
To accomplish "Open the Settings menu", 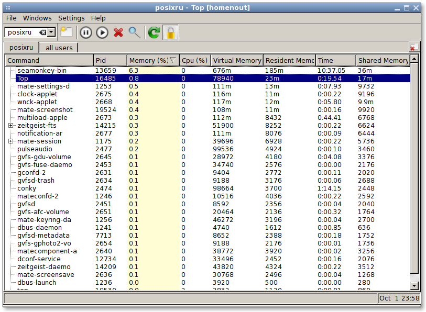I will point(71,18).
